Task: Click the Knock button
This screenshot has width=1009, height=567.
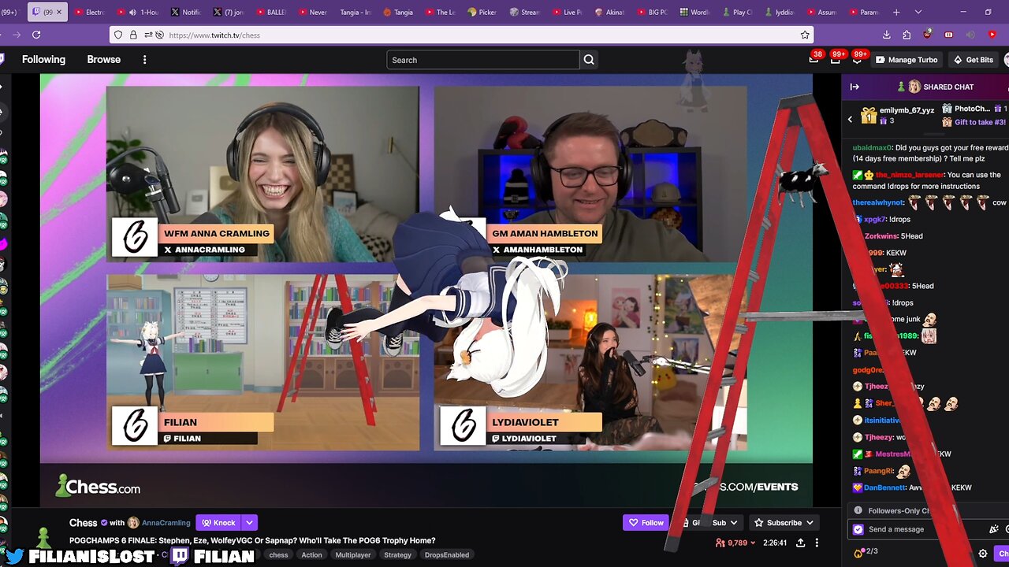Action: click(218, 522)
